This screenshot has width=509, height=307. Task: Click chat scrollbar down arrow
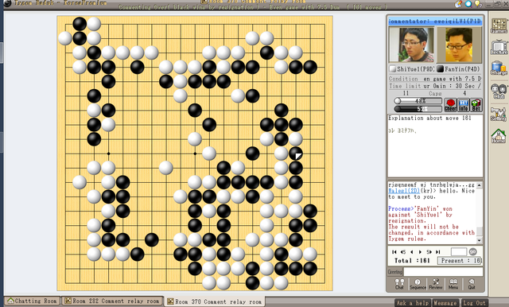(x=479, y=240)
